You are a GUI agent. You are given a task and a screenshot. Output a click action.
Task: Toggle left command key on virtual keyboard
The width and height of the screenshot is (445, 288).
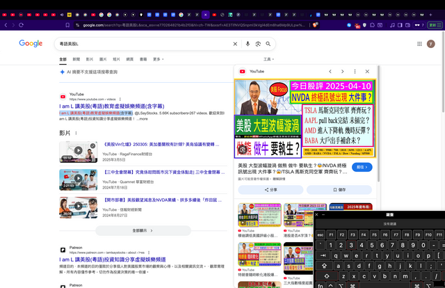click(353, 285)
